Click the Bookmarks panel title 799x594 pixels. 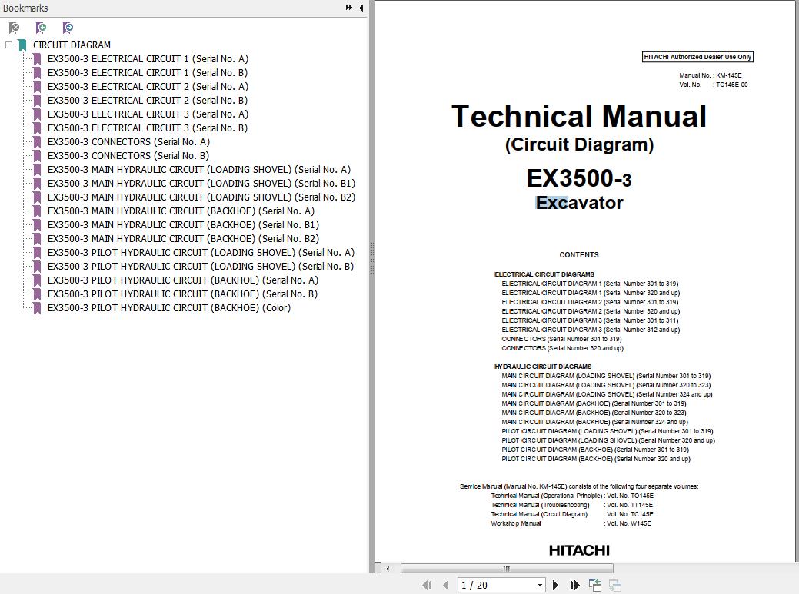[25, 8]
